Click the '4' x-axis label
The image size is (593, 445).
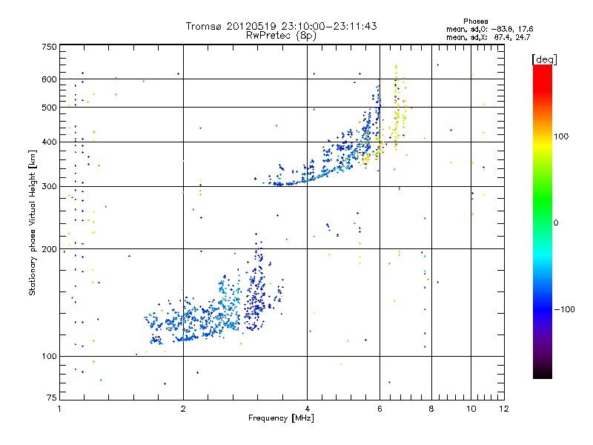(x=307, y=409)
